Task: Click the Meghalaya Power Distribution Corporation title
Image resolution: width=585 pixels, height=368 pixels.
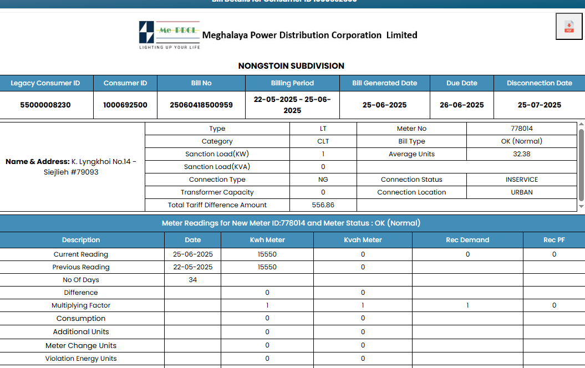Action: point(309,35)
